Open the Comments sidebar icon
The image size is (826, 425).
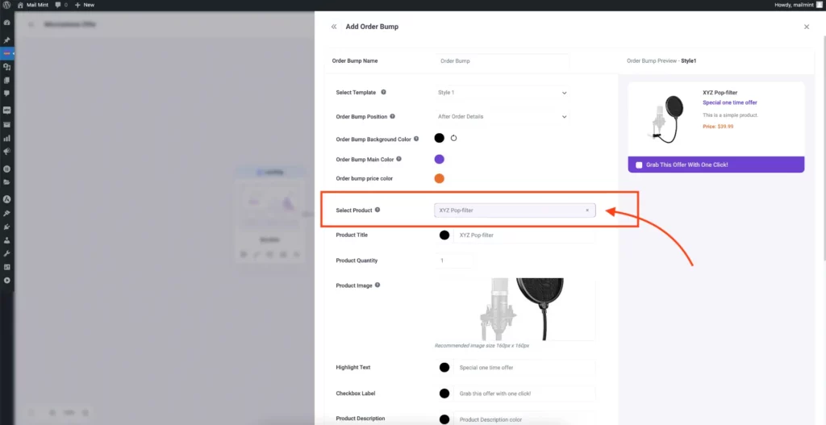click(x=6, y=94)
